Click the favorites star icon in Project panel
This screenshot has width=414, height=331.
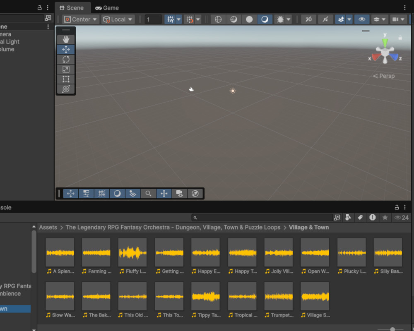385,218
